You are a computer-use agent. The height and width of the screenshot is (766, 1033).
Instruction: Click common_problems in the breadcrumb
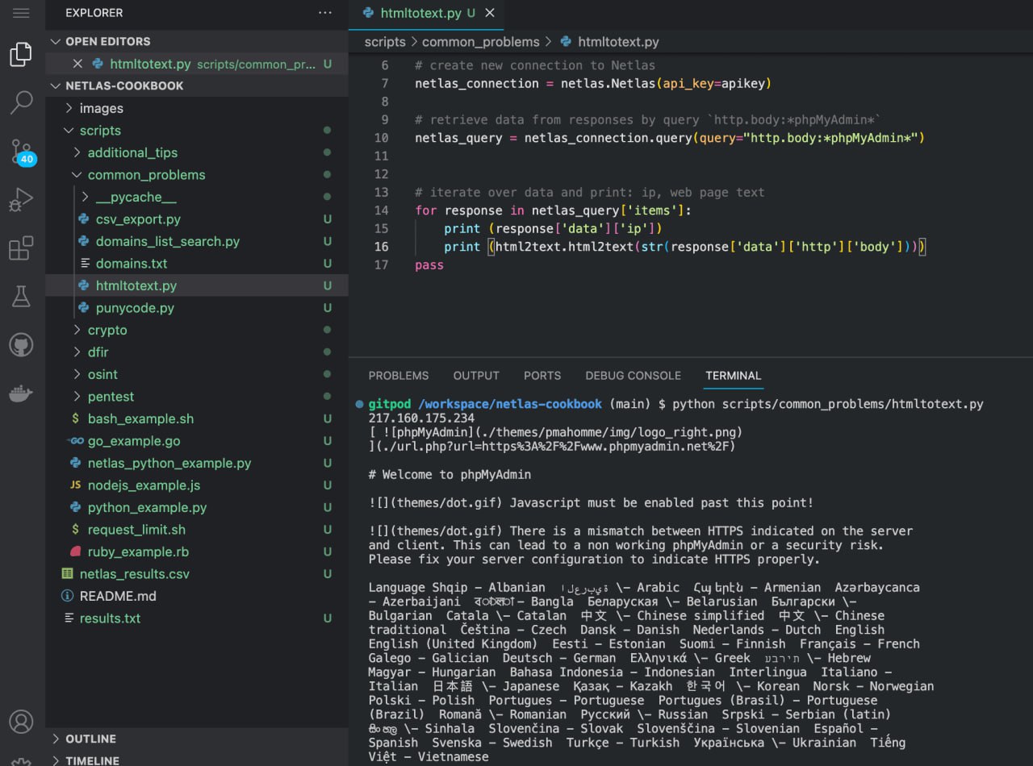pos(481,41)
